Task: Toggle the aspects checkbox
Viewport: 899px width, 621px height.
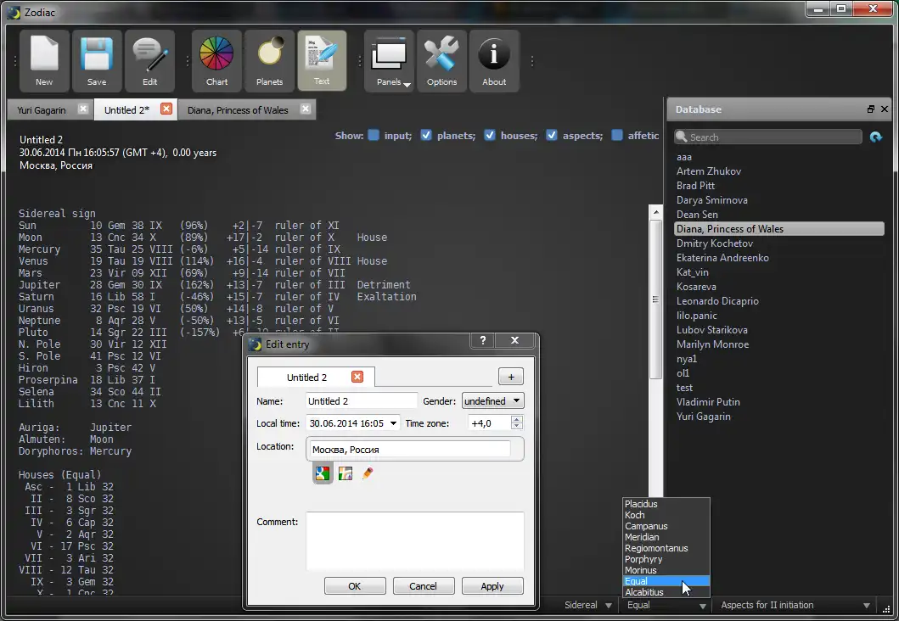Action: [552, 135]
